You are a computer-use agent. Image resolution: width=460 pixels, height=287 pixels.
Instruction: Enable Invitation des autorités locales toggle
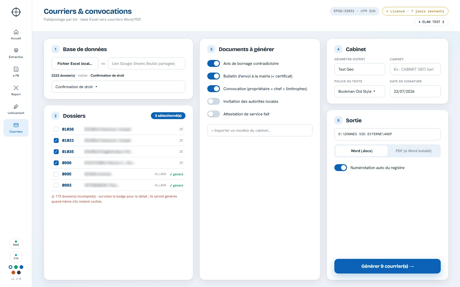(x=214, y=101)
